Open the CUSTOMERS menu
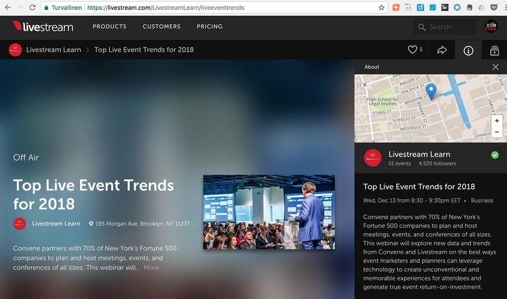507x299 pixels. tap(161, 26)
